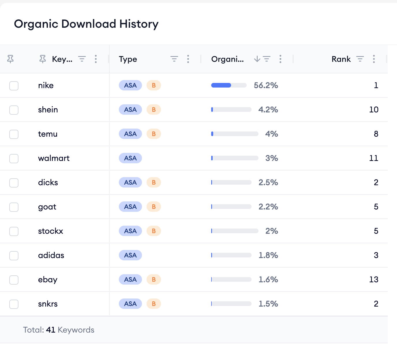Screen dimensions: 397x345
Task: Select the ebay row checkbox
Action: (14, 280)
